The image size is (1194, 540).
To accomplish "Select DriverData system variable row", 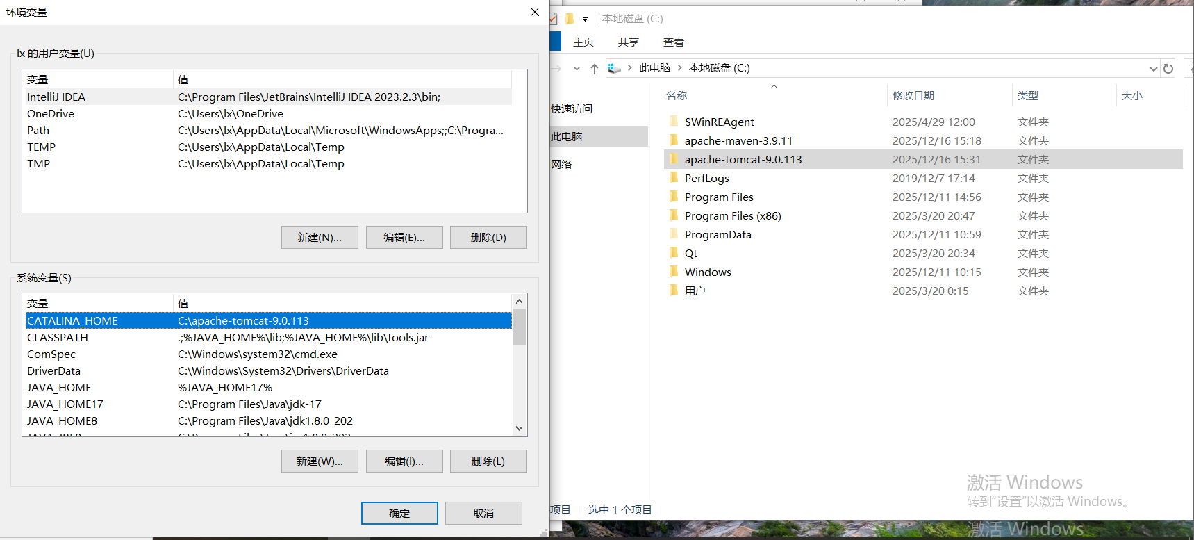I will 268,370.
